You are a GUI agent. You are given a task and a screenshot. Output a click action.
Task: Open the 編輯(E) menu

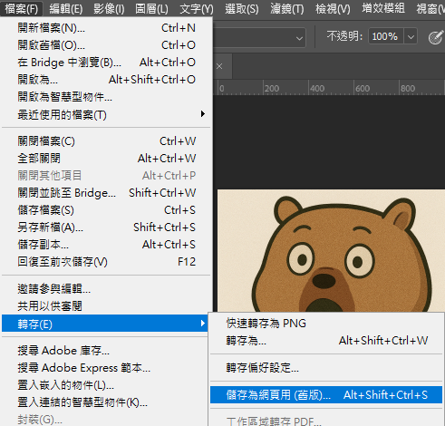[x=66, y=9]
